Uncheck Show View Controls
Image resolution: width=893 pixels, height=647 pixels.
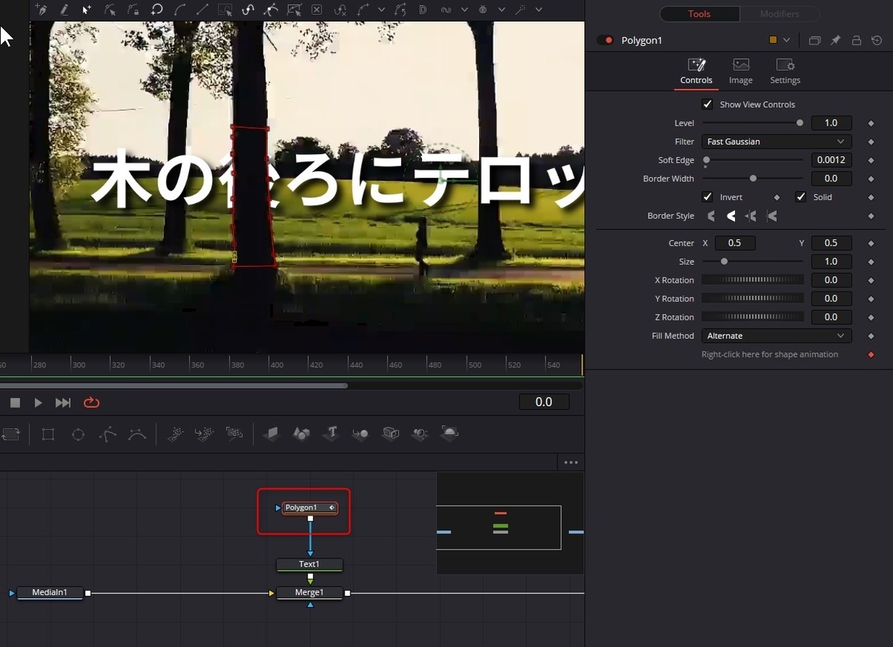[x=708, y=104]
